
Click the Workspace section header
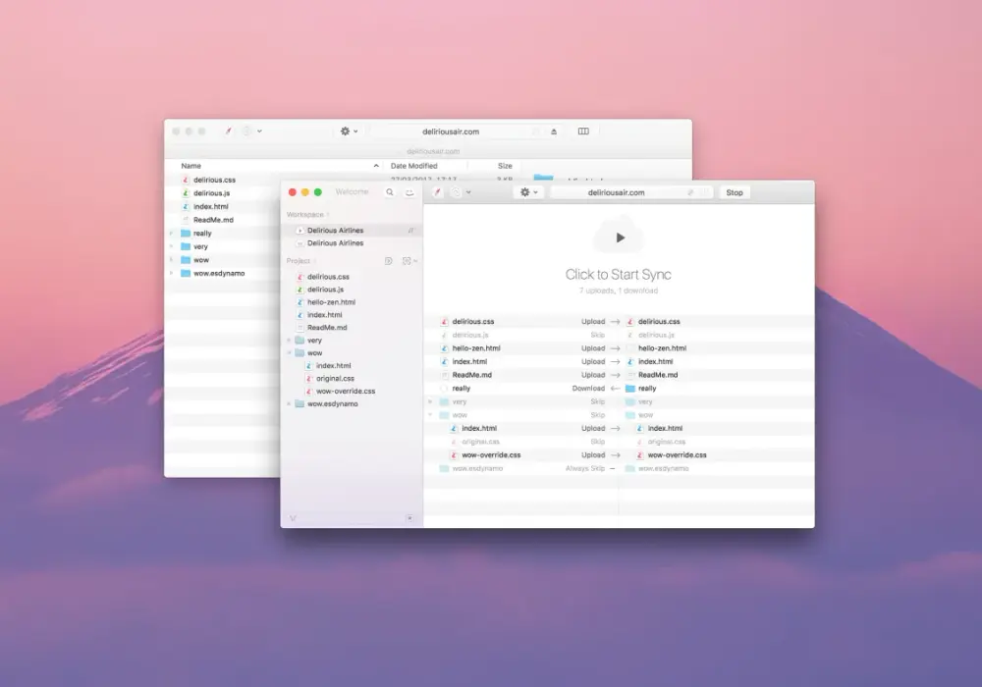point(305,215)
